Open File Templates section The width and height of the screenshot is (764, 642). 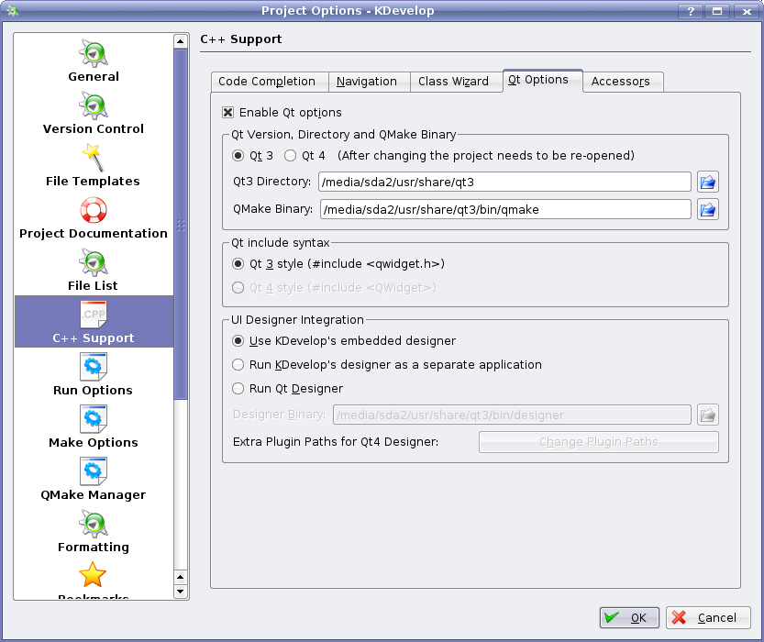tap(94, 166)
